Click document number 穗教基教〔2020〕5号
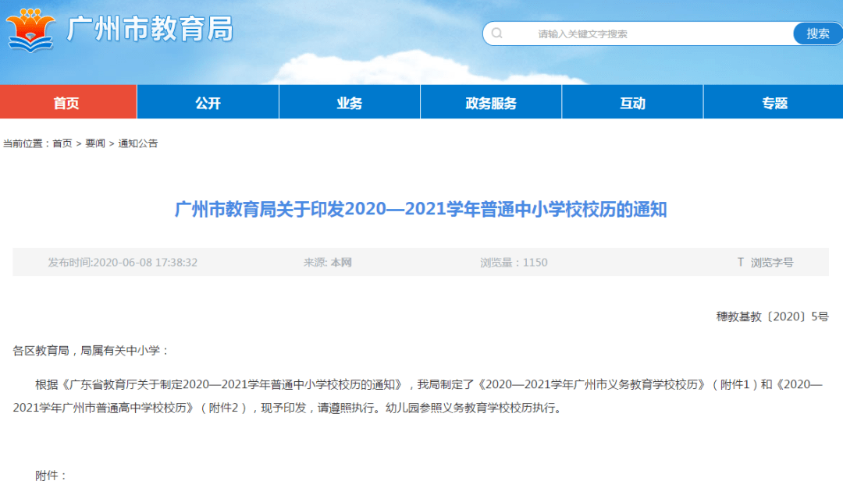This screenshot has height=502, width=843. click(772, 316)
